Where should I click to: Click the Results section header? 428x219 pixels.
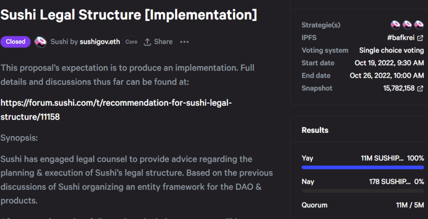315,130
